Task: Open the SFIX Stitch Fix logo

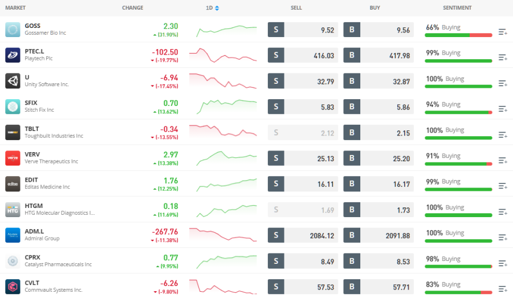Action: 13,107
